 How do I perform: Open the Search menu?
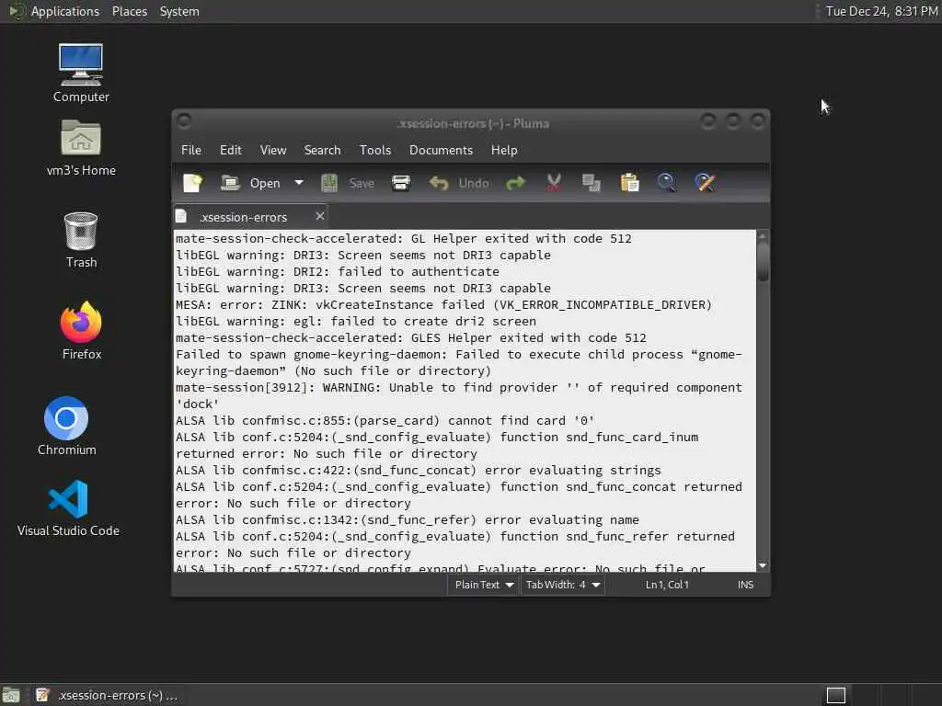pyautogui.click(x=322, y=150)
